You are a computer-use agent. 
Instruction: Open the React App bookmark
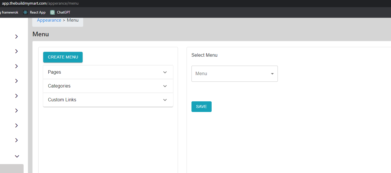tap(34, 12)
